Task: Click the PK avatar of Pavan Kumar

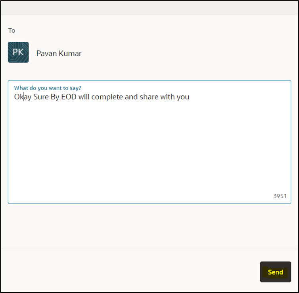Action: 18,52
